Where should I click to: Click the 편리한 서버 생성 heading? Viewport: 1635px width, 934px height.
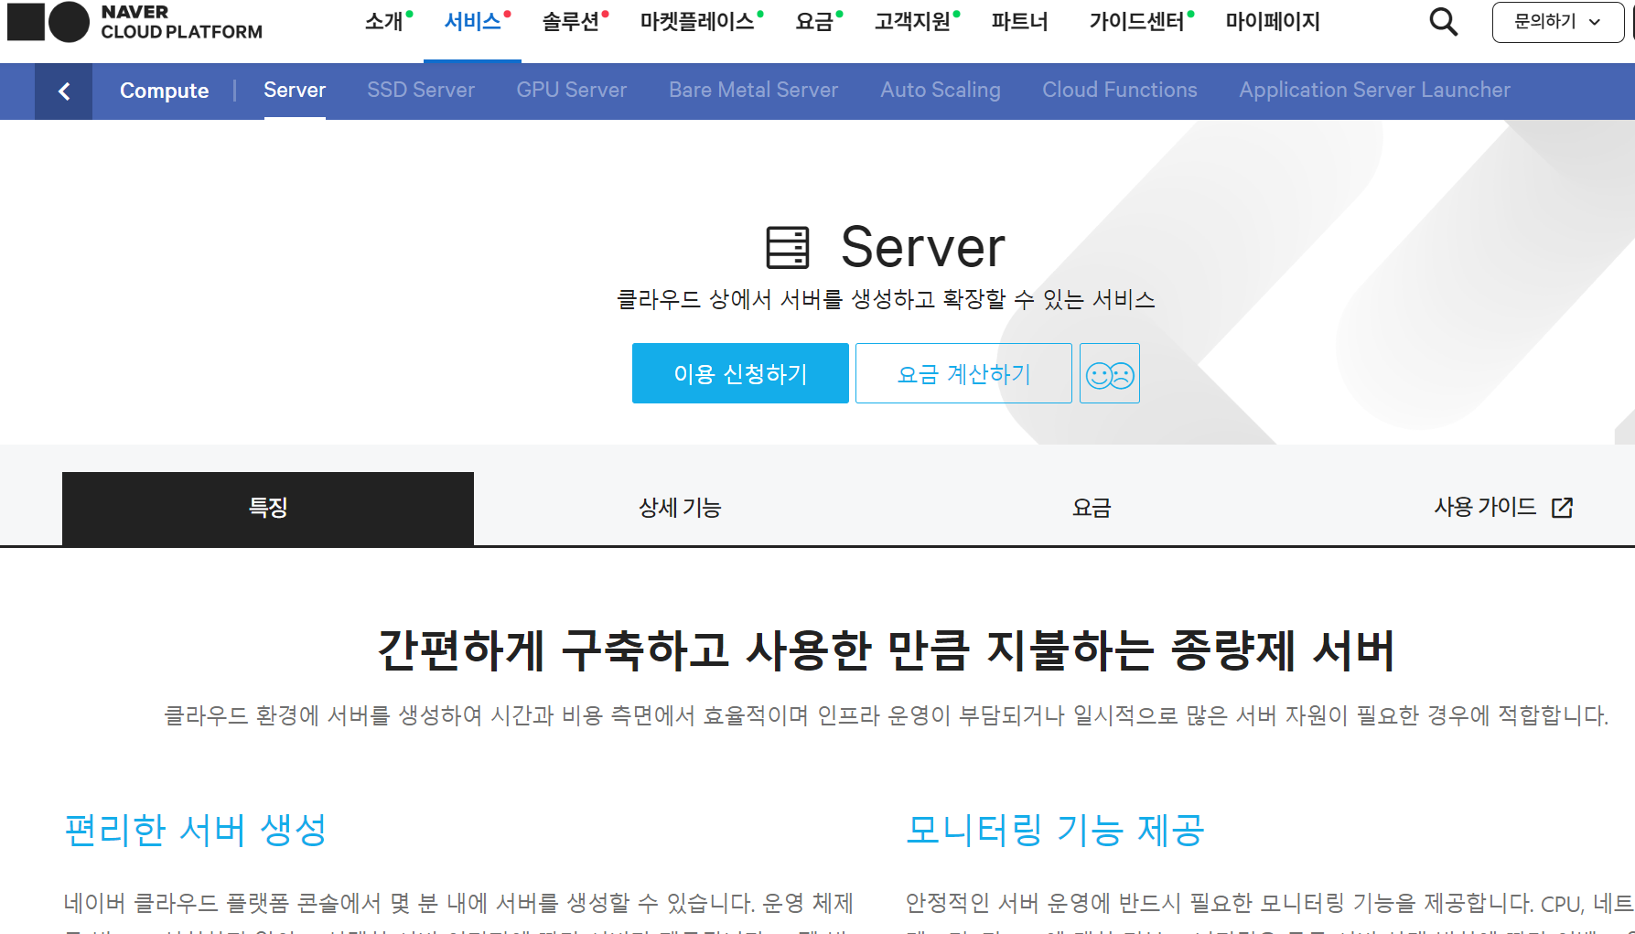196,831
